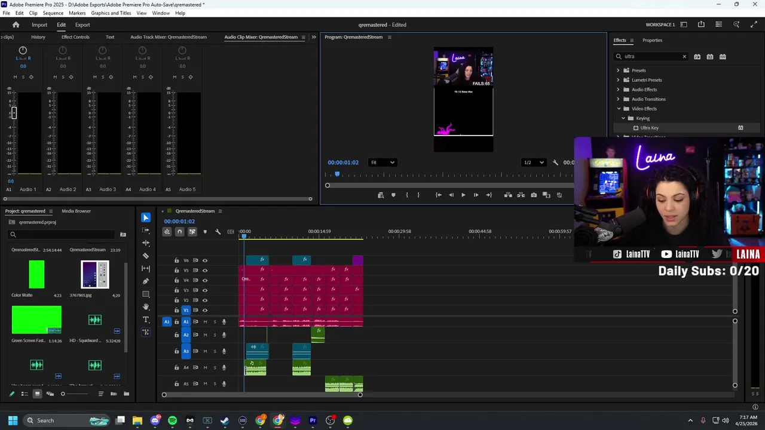Toggle V3 track output eye
Screen dimensions: 765x430
[205, 290]
